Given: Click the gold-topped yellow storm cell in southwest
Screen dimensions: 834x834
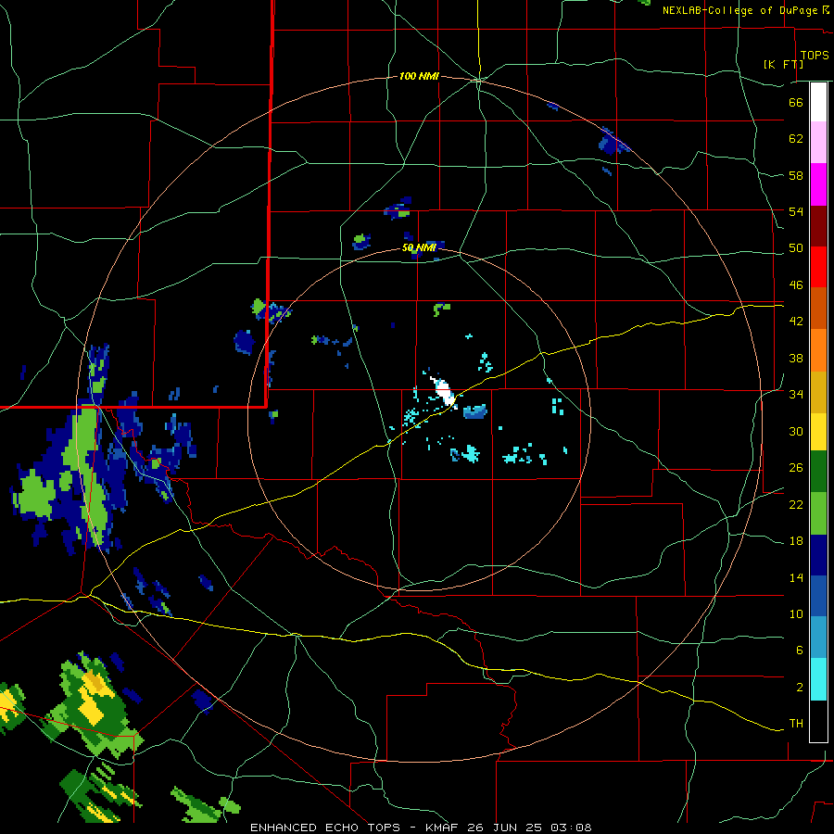Looking at the screenshot, I should click(x=95, y=697).
